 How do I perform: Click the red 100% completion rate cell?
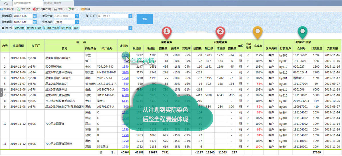coord(258,146)
